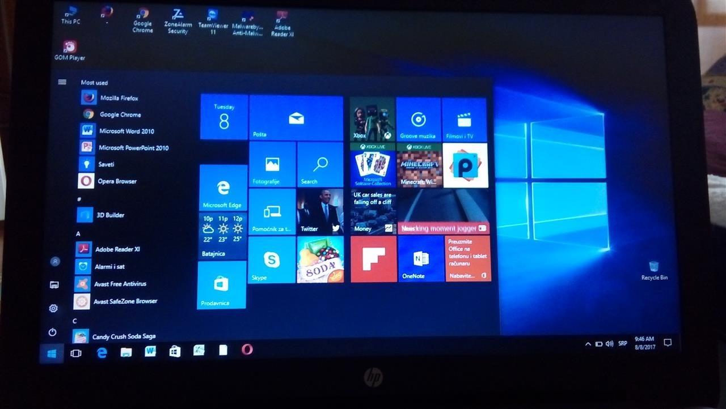Open Settings gear in Start sidebar
This screenshot has width=726, height=409.
[53, 308]
